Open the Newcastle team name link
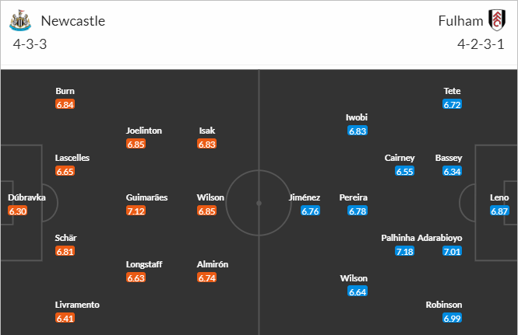Viewport: 518px width, 335px height. [72, 21]
